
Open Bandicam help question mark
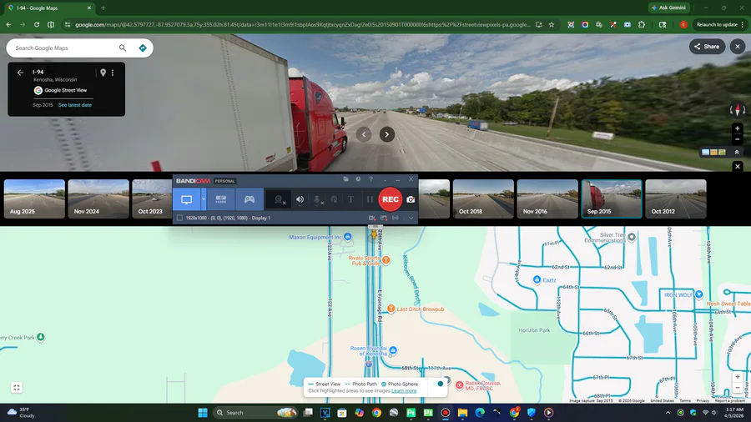pos(370,179)
